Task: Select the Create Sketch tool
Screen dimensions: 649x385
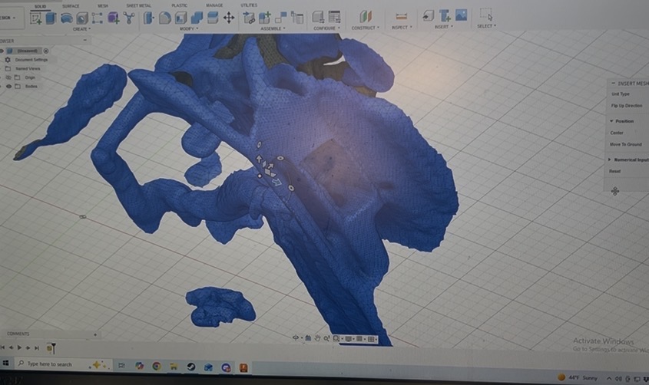Action: (35, 17)
